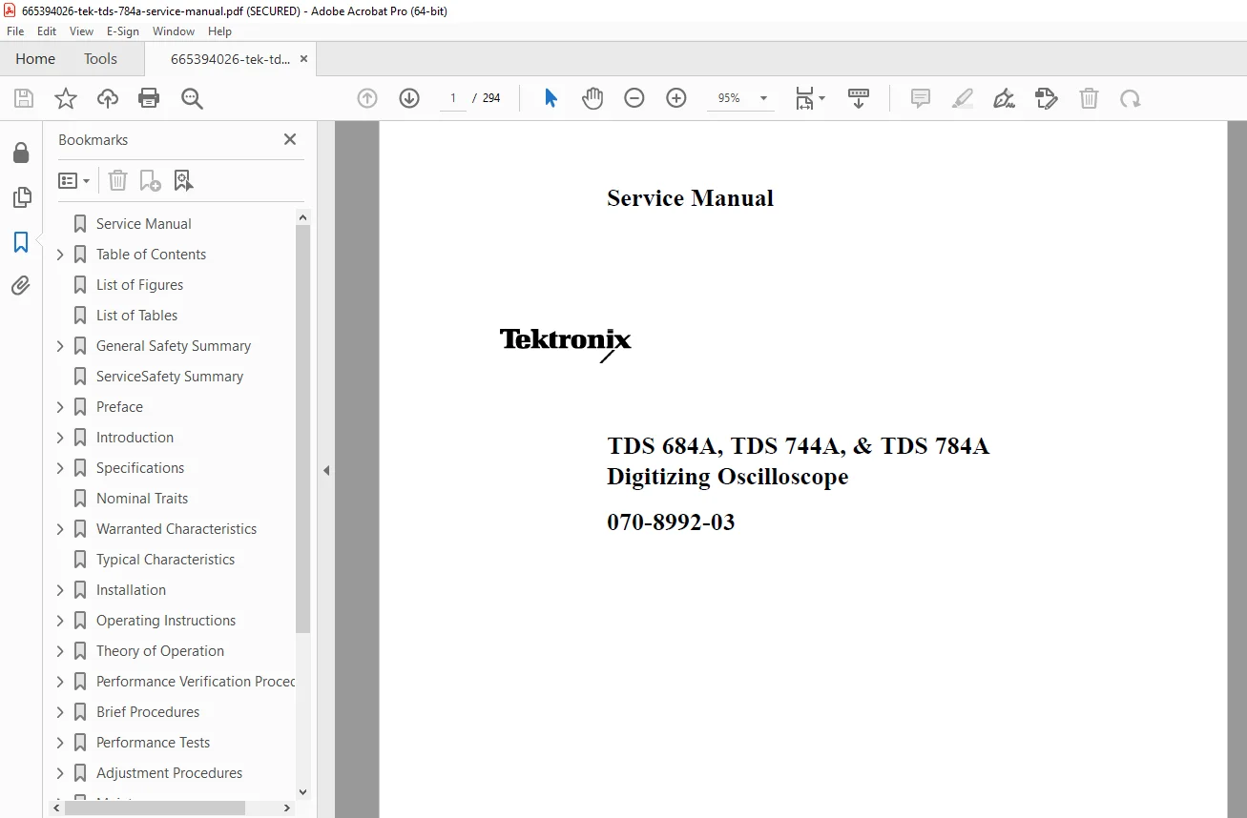Image resolution: width=1247 pixels, height=818 pixels.
Task: Open the fit page options icon
Action: tap(810, 98)
